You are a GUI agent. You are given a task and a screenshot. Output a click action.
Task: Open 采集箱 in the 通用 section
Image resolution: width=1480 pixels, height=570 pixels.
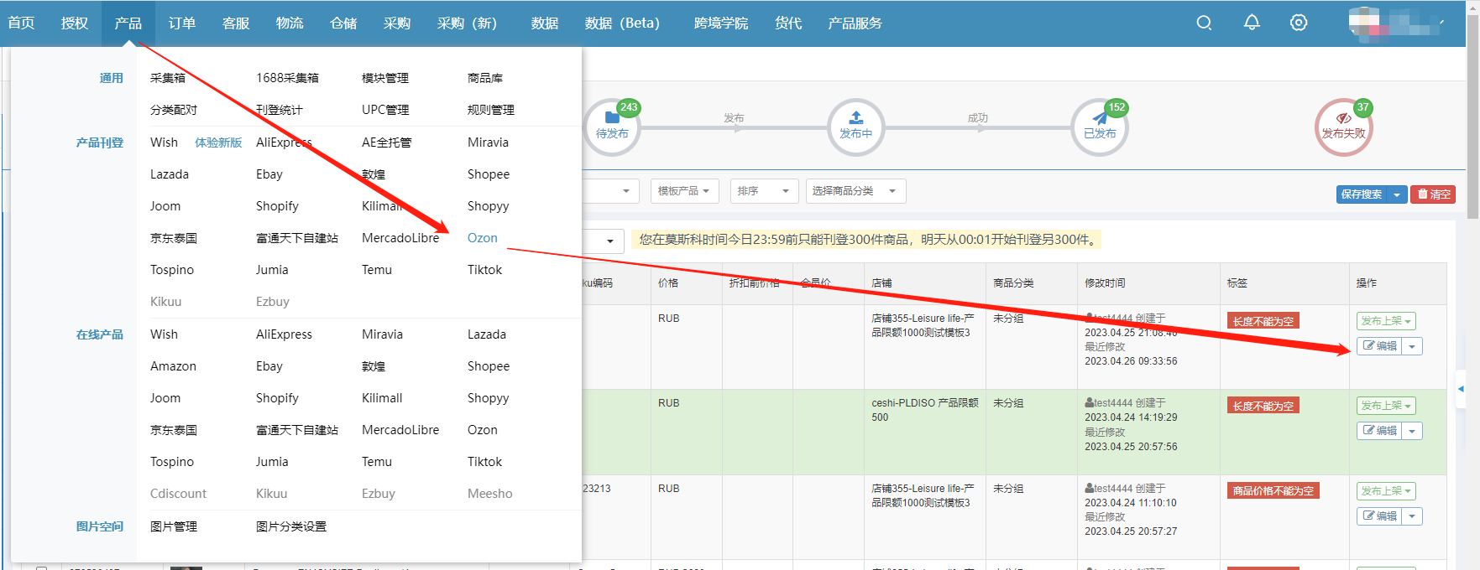(x=168, y=78)
